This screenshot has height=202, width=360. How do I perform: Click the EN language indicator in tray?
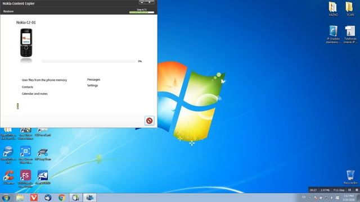(304, 197)
